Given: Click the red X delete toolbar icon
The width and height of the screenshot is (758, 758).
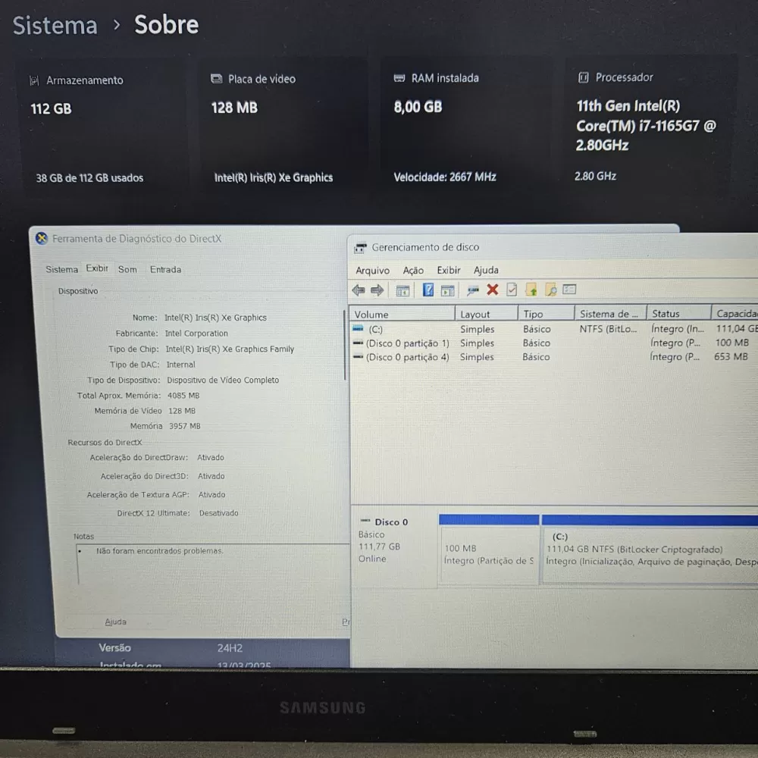Looking at the screenshot, I should 493,290.
